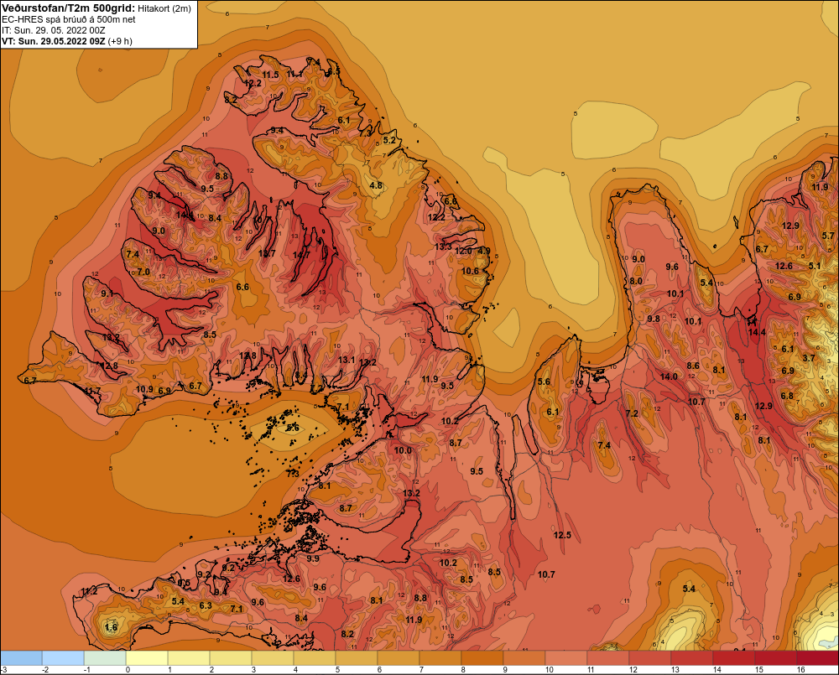
Task: Click the 10.9 temperature value
Action: [x=144, y=389]
